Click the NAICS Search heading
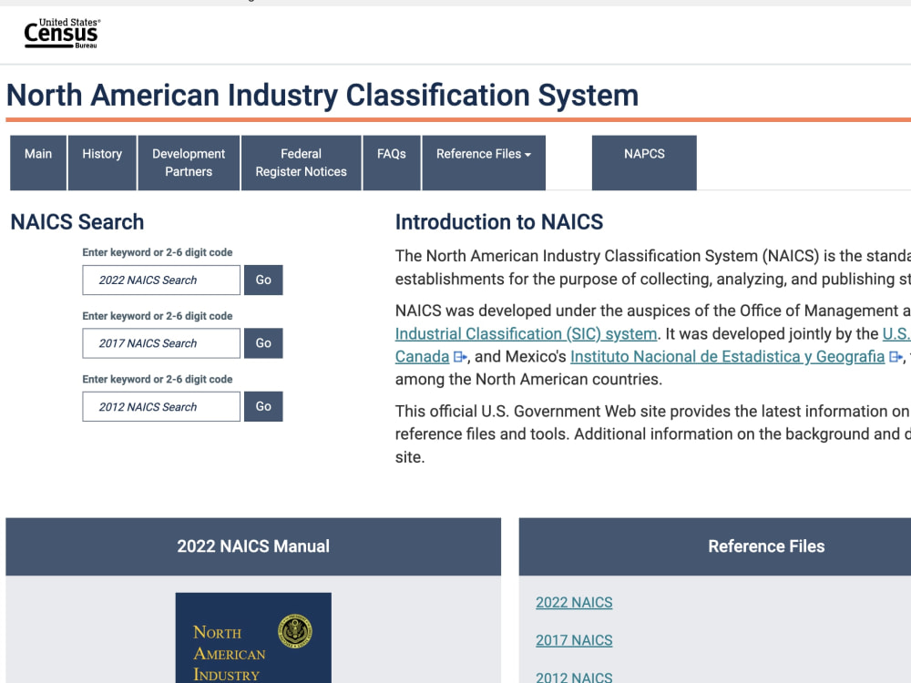911x683 pixels. [x=77, y=222]
